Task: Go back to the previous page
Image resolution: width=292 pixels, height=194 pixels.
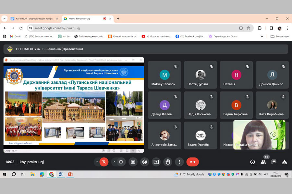Action: (x=5, y=28)
